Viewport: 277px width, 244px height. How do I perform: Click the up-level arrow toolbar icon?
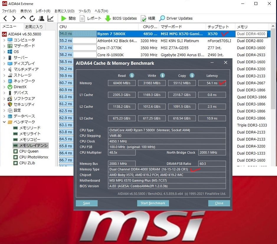click(23, 18)
